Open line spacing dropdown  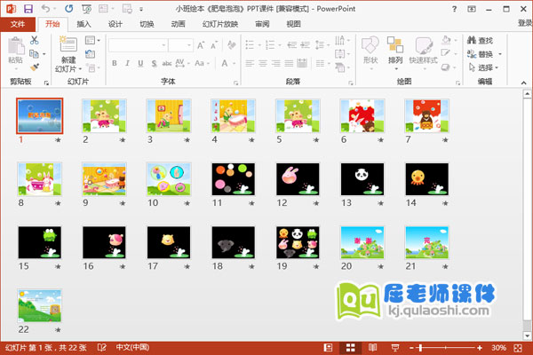tap(322, 45)
